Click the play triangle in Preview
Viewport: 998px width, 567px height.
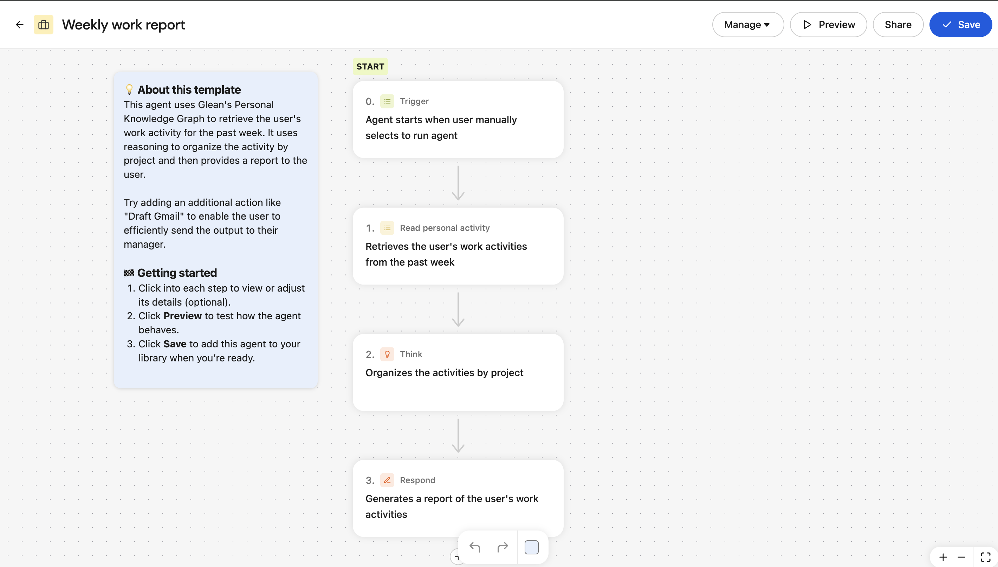pos(806,25)
